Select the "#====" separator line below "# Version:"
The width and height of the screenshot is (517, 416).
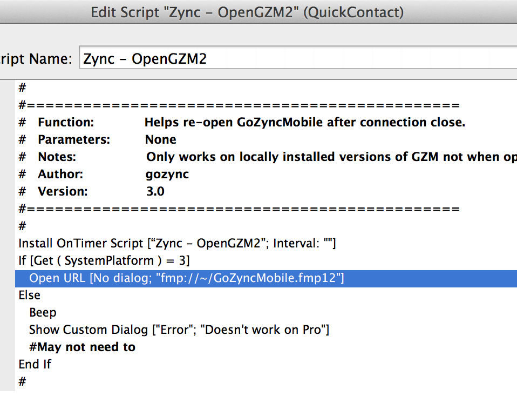pos(266,209)
